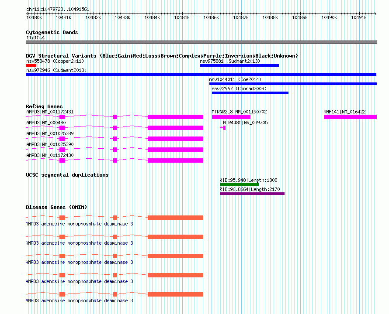Viewport: 389px width, 314px height.
Task: Open the AMPD3|NM_001172430 transcript label
Action: click(x=50, y=155)
